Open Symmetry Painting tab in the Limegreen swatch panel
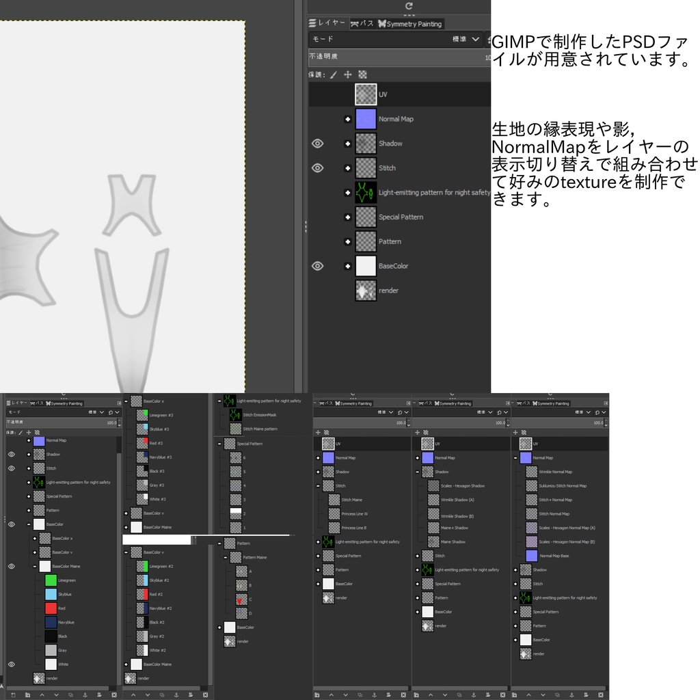 [x=64, y=403]
